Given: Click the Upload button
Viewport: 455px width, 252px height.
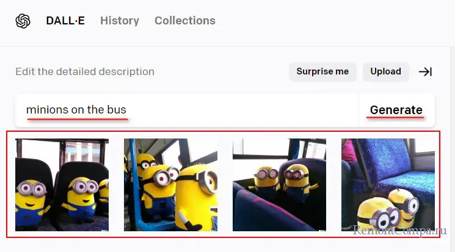Looking at the screenshot, I should point(385,71).
